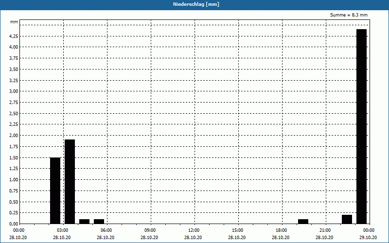
Task: Select the 0,25 y-axis value
Action: click(14, 213)
